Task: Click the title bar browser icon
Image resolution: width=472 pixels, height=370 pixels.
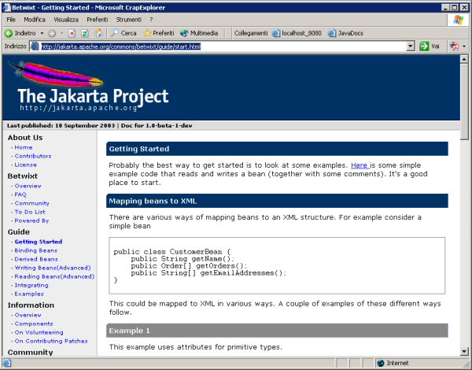Action: pos(6,8)
